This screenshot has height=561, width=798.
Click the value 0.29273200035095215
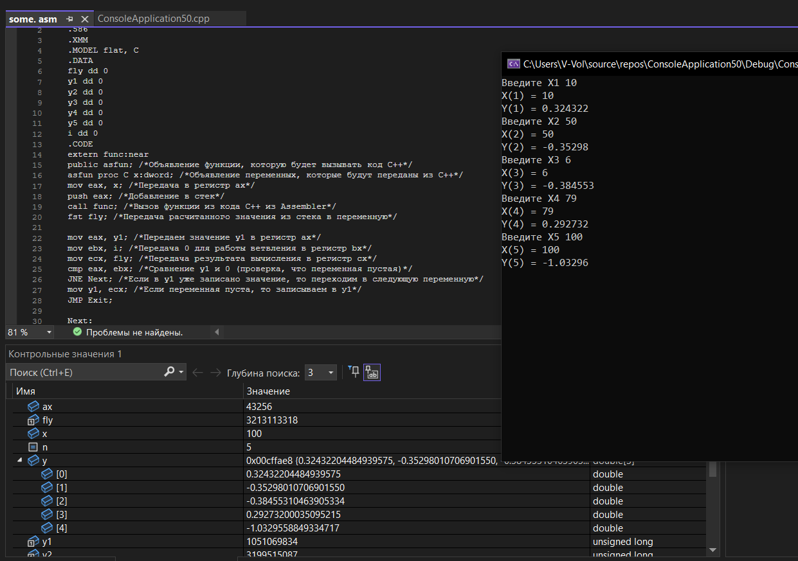pyautogui.click(x=293, y=515)
